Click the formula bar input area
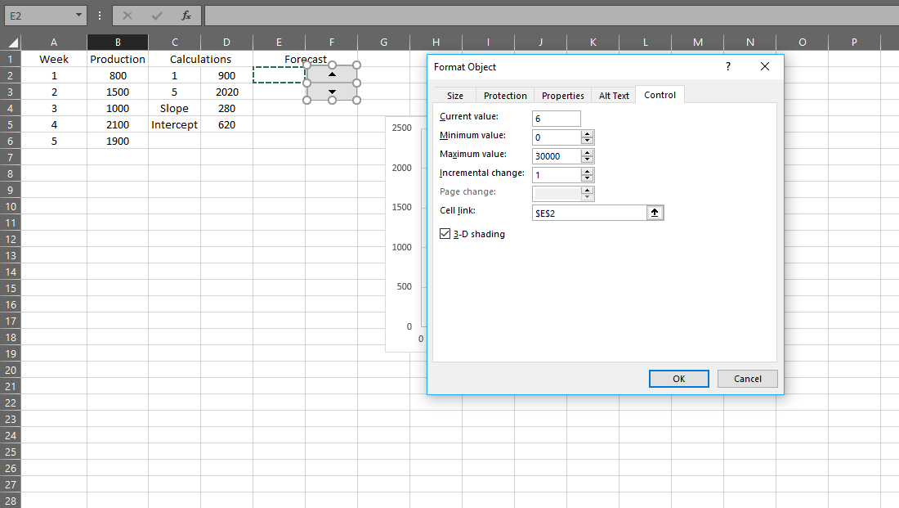Screen dimensions: 899x508 click(x=552, y=16)
